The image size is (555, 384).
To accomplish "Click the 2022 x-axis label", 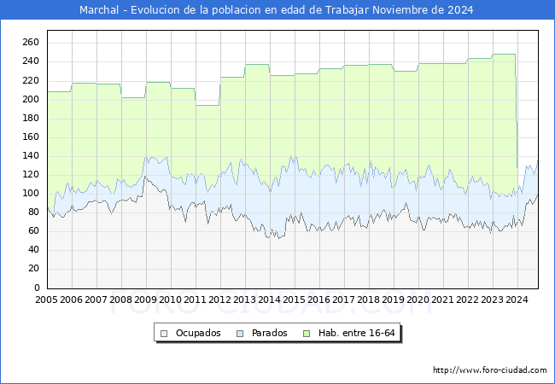I will pos(468,300).
